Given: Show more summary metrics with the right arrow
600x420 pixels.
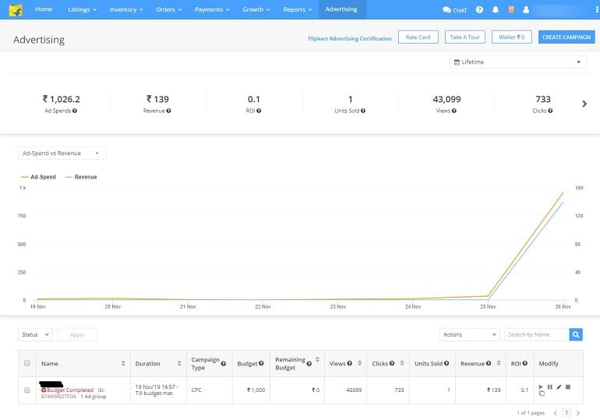Looking at the screenshot, I should tap(584, 104).
